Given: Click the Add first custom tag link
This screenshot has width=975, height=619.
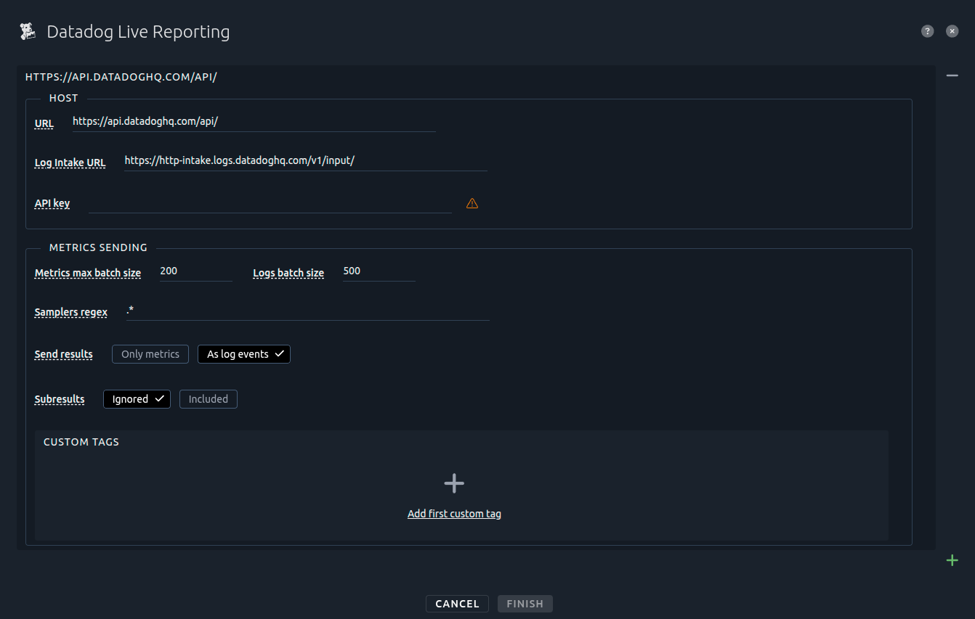Looking at the screenshot, I should pyautogui.click(x=453, y=513).
